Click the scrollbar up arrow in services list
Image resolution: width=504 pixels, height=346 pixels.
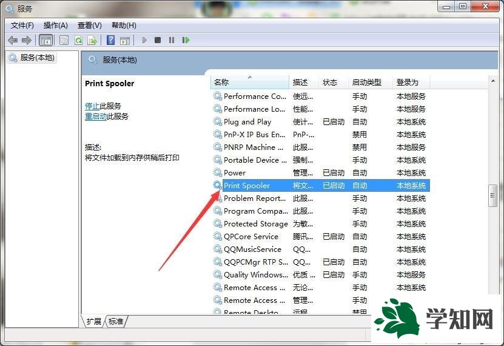click(492, 81)
